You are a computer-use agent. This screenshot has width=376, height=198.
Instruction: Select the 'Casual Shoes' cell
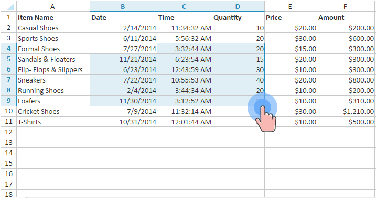[x=53, y=28]
